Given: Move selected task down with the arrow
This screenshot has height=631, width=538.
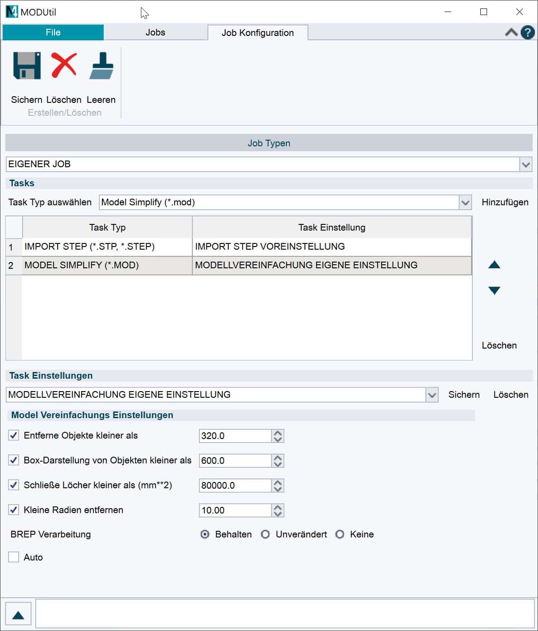Looking at the screenshot, I should pyautogui.click(x=493, y=290).
